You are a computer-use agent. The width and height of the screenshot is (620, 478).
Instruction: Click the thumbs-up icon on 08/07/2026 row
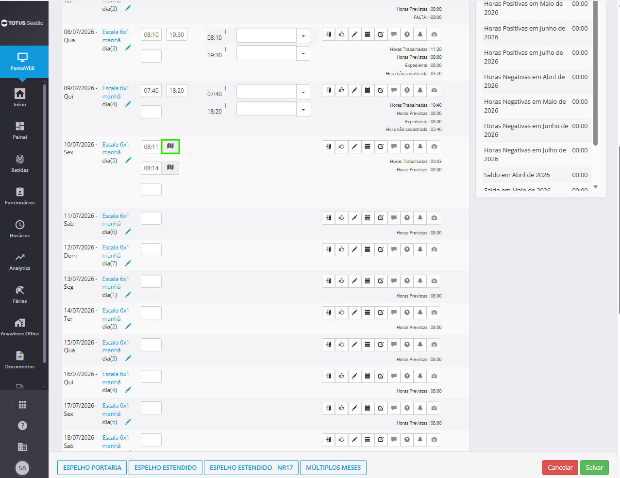tap(342, 34)
